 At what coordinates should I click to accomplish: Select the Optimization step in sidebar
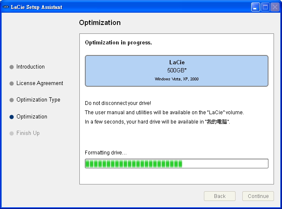pos(32,117)
